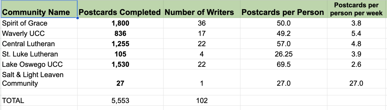Select the Lake Oswego UCC cell
This screenshot has width=387, height=110.
coord(39,64)
